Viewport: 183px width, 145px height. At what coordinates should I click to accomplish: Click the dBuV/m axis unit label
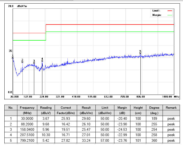coord(22,6)
